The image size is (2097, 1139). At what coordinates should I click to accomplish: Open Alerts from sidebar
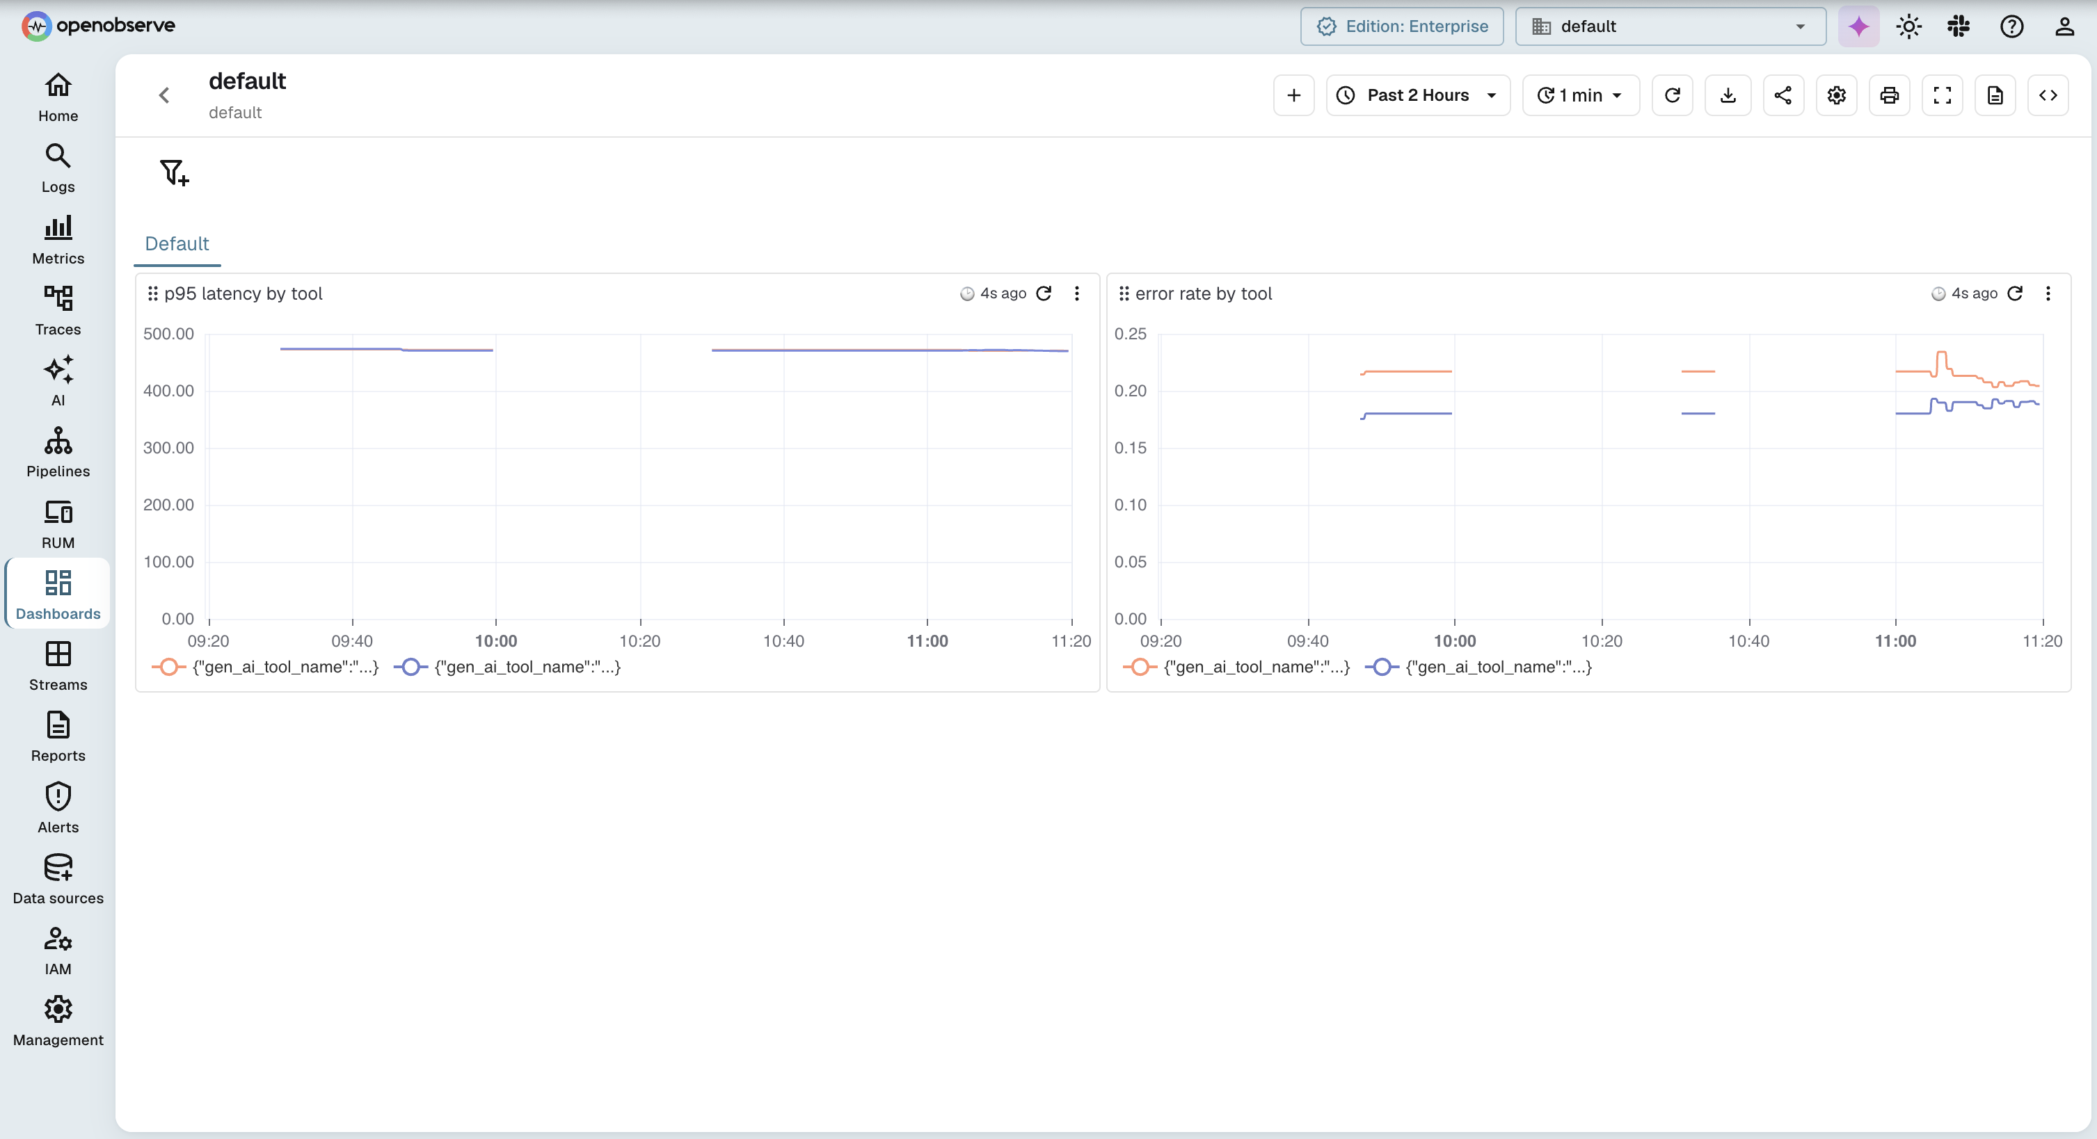58,808
